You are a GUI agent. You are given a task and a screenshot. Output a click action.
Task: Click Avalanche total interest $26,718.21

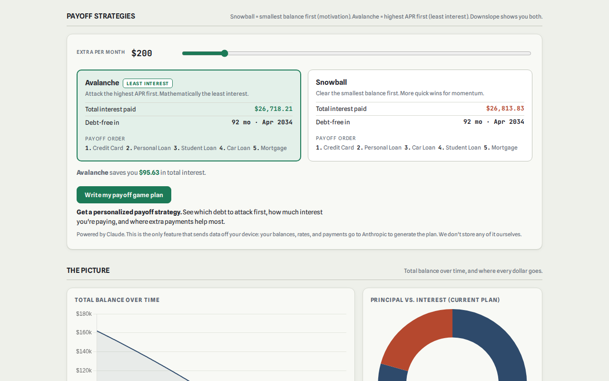coord(274,109)
